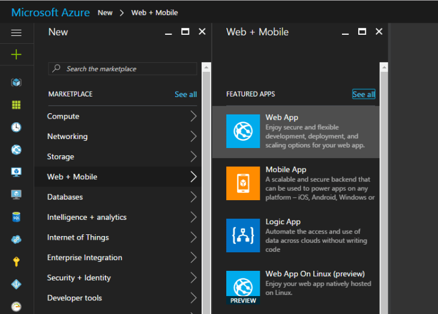Expand the Storage category chevron
The height and width of the screenshot is (314, 438).
194,156
